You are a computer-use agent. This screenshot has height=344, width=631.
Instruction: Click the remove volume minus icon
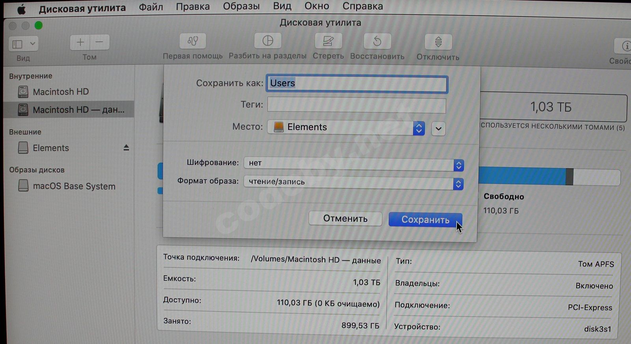coord(100,42)
